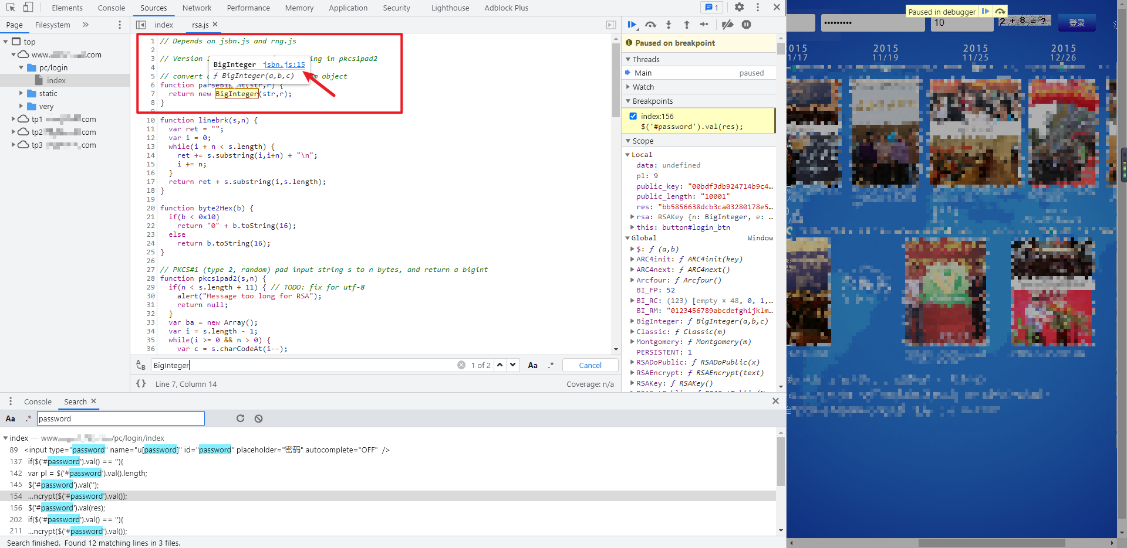Click the Deactivate breakpoints icon
The image size is (1127, 548).
pos(727,25)
